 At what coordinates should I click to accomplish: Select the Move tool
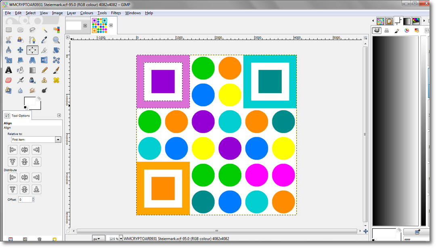20,50
